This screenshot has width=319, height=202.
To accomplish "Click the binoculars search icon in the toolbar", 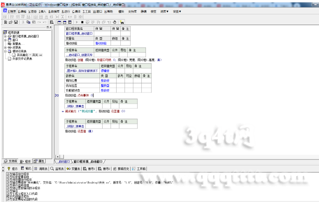I will pos(122,22).
